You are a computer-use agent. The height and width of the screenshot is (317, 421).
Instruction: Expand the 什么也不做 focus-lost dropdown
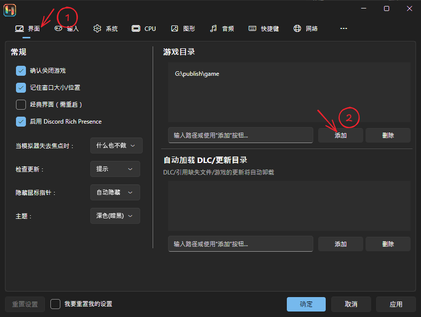point(116,146)
